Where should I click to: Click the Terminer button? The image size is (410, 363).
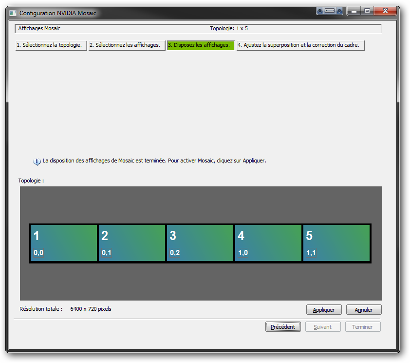363,327
